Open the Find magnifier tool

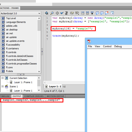[52, 13]
